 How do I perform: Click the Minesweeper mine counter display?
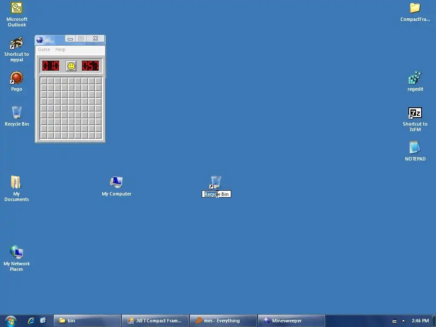tap(51, 66)
